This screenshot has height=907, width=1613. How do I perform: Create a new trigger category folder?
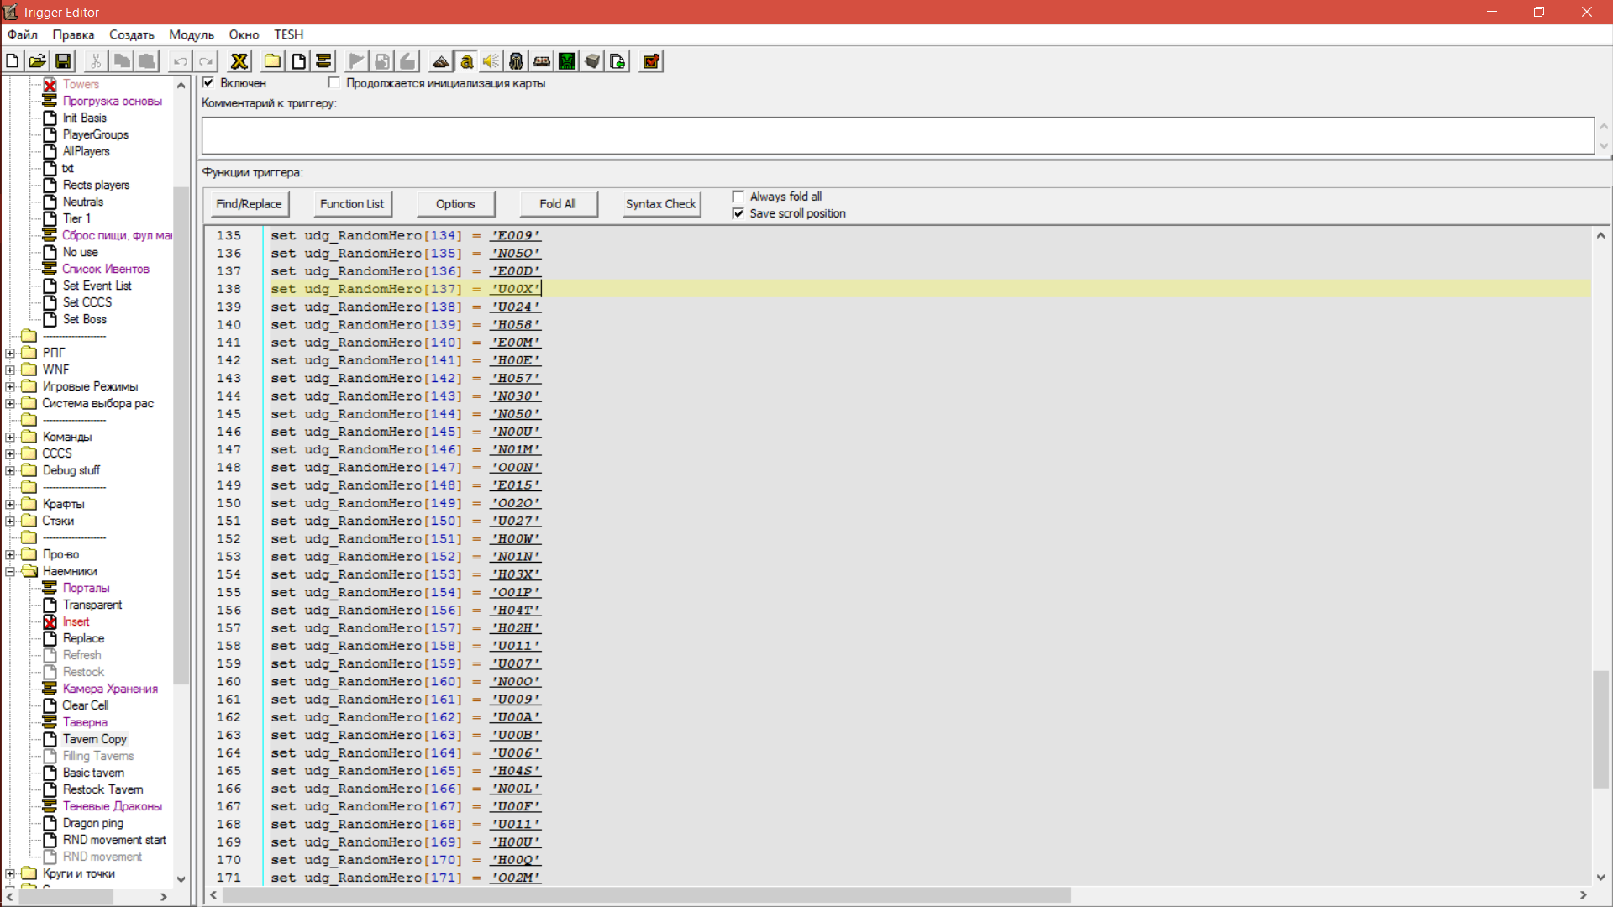tap(273, 61)
